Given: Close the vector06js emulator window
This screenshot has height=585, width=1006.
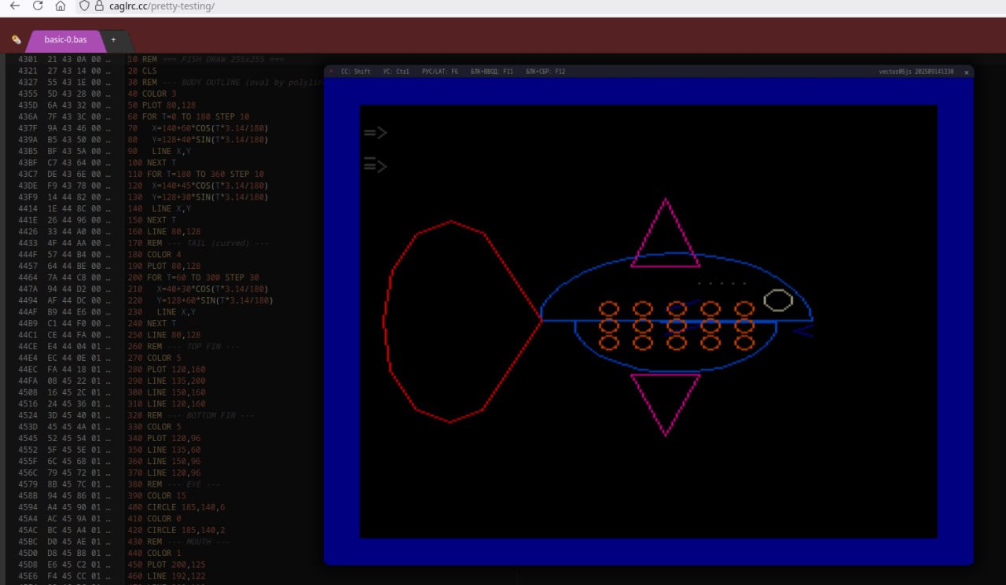Looking at the screenshot, I should coord(967,72).
